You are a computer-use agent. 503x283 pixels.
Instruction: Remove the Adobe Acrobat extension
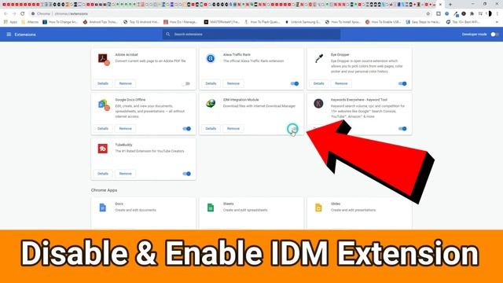(126, 83)
